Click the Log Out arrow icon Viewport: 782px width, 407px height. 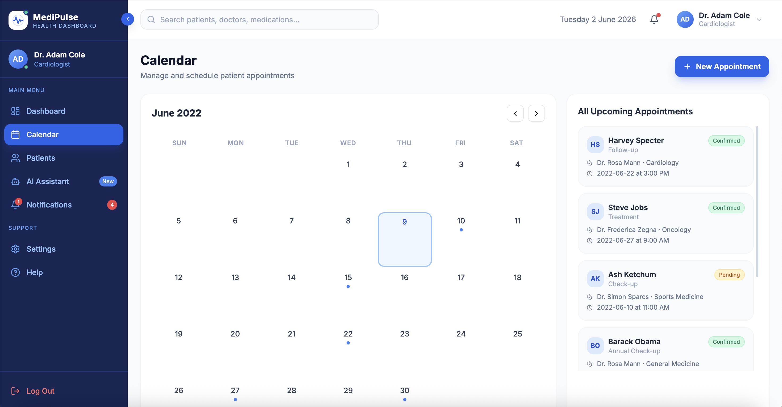click(x=15, y=391)
